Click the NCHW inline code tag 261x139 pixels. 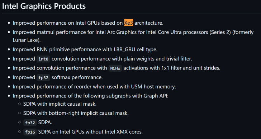(115, 68)
